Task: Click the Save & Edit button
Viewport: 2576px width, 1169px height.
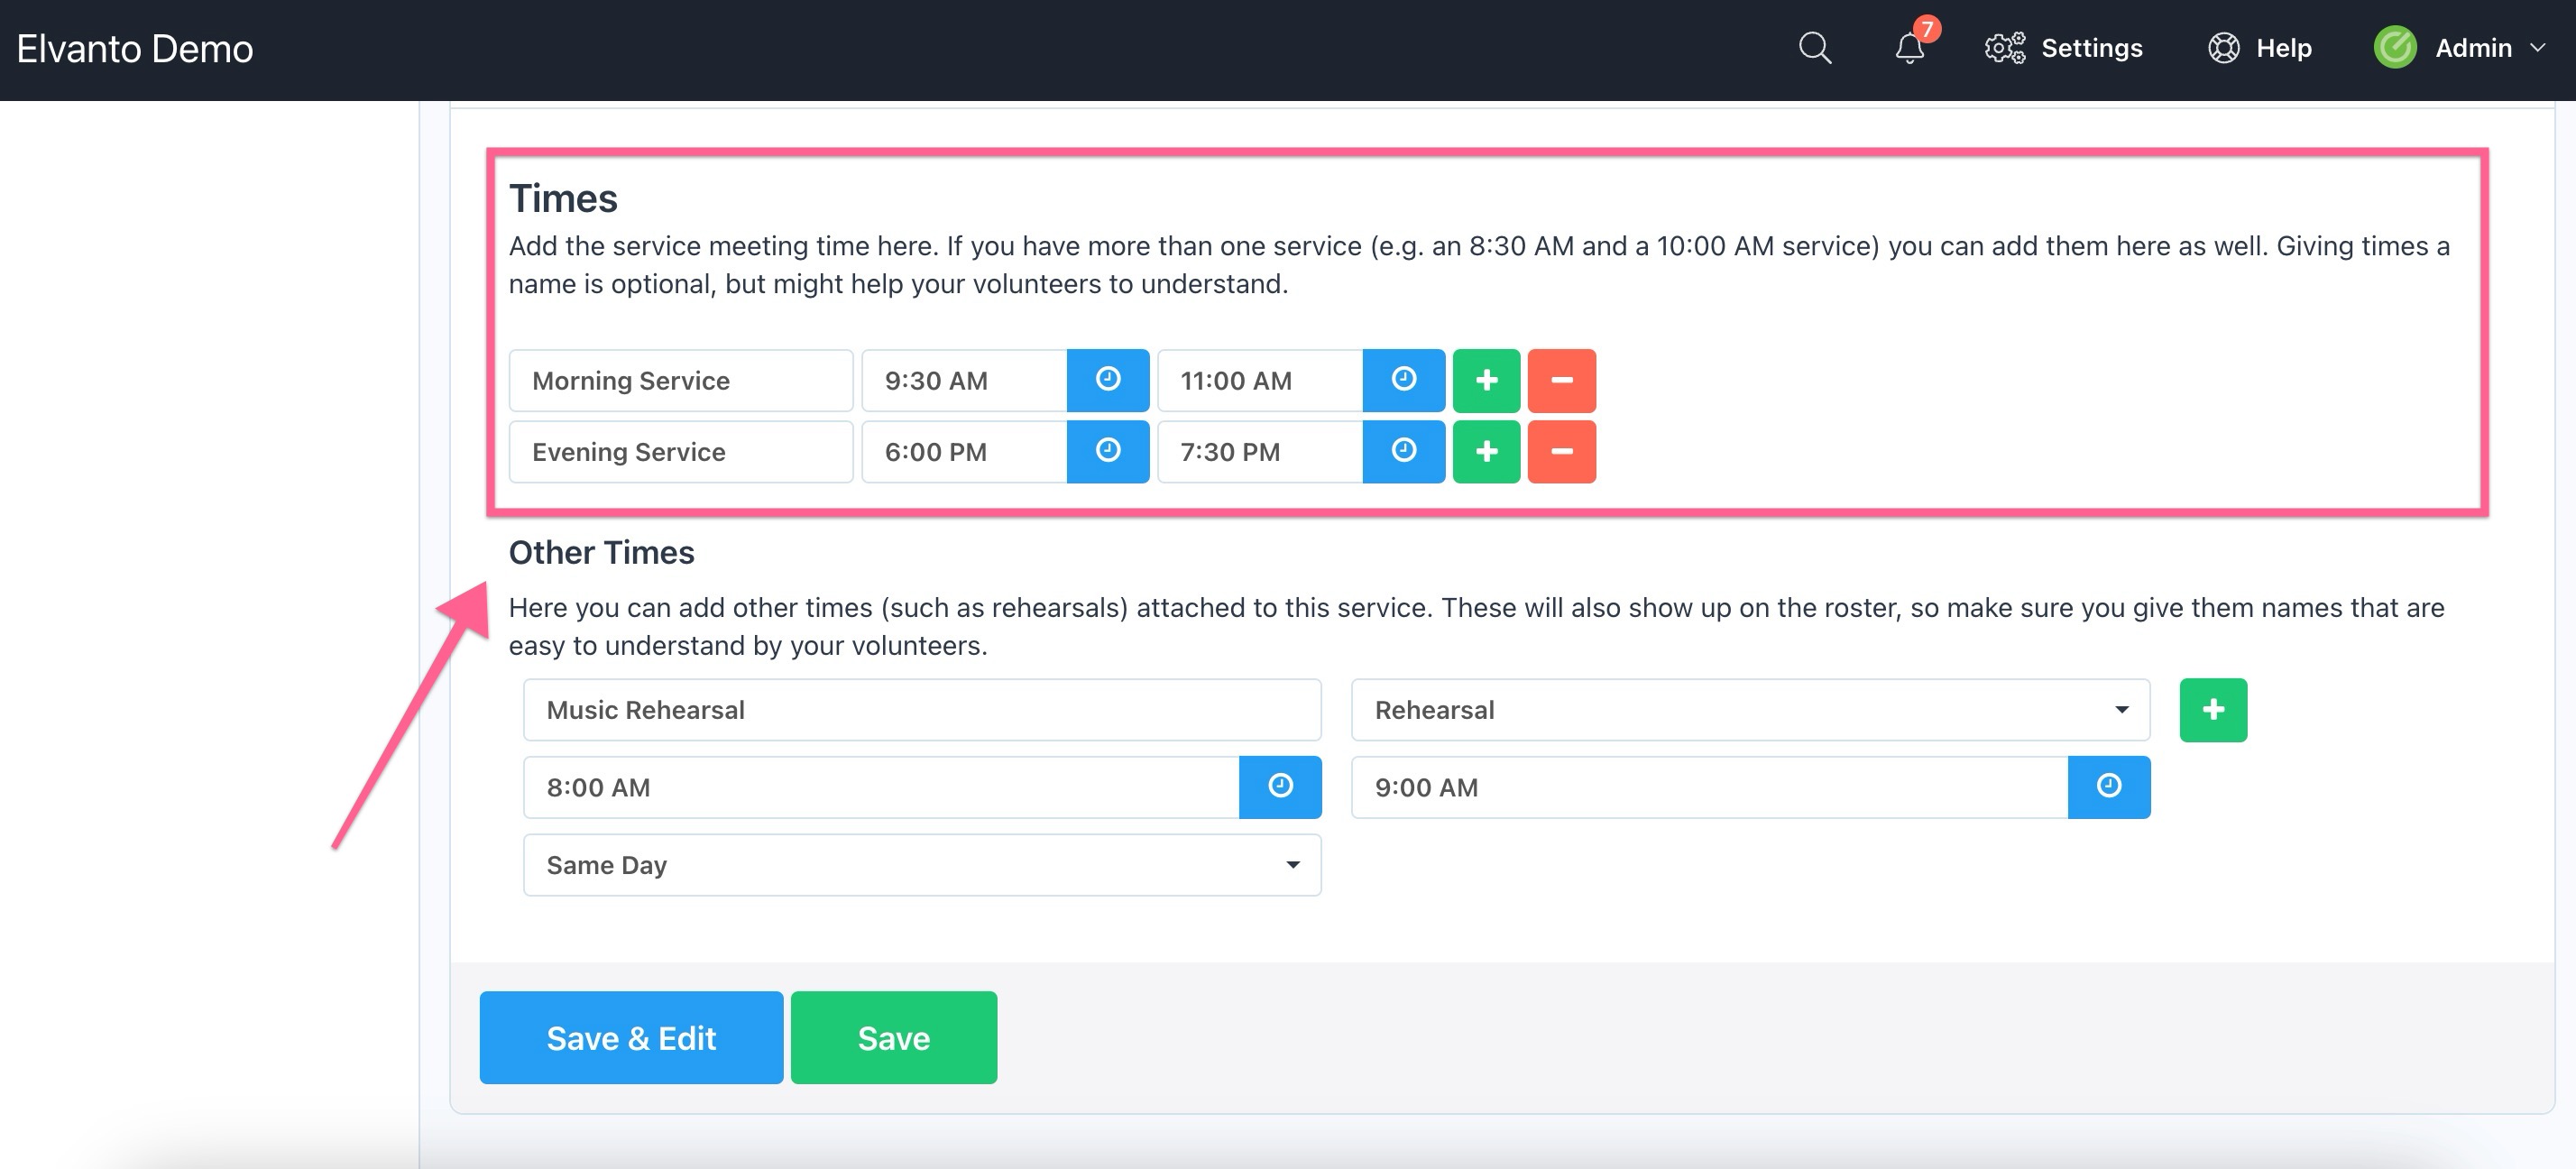Action: pyautogui.click(x=631, y=1037)
